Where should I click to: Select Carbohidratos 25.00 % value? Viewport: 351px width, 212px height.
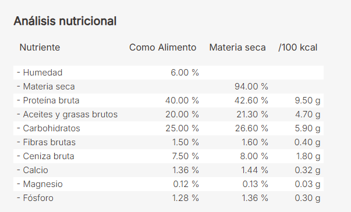click(182, 128)
